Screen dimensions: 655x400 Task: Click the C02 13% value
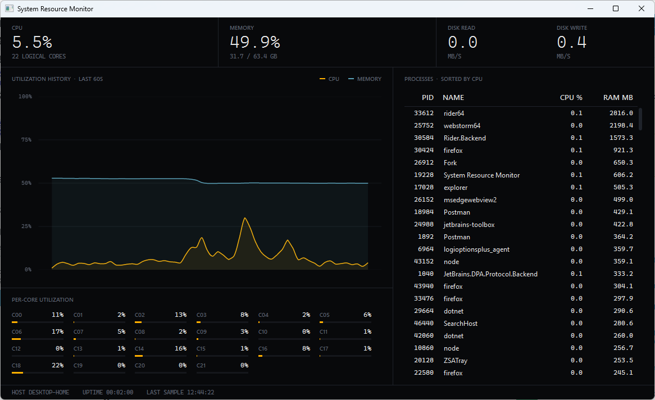180,315
